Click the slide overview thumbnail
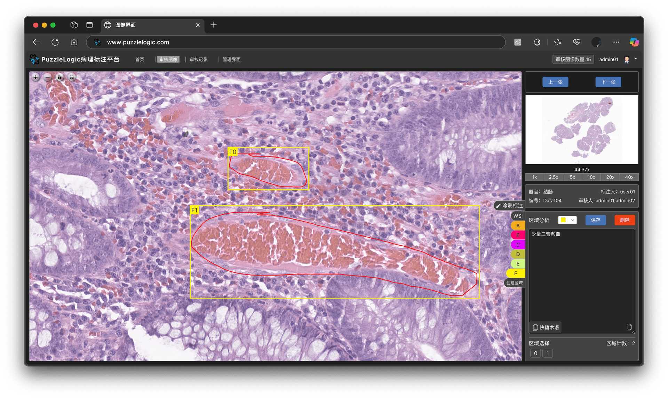The width and height of the screenshot is (668, 398). [x=581, y=129]
